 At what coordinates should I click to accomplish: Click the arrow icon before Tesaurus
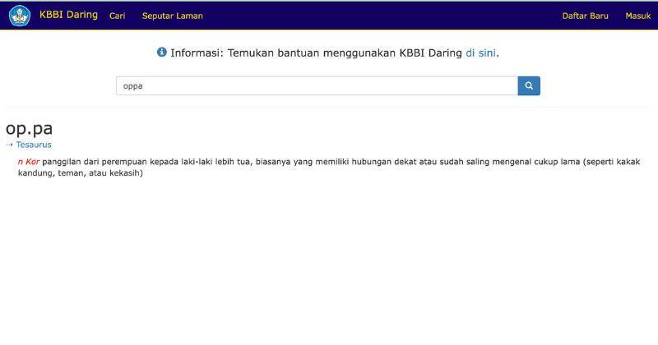(x=10, y=145)
